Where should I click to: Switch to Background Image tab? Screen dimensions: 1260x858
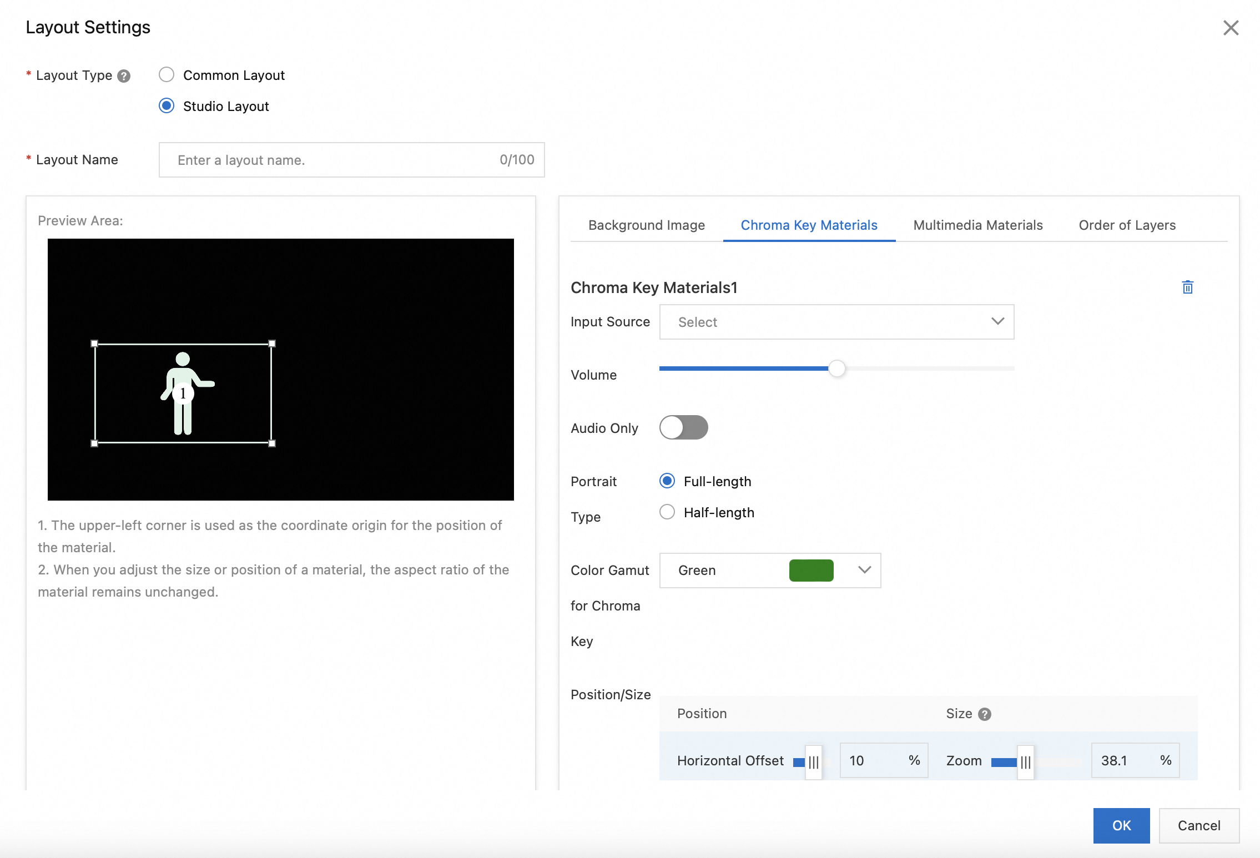click(647, 225)
